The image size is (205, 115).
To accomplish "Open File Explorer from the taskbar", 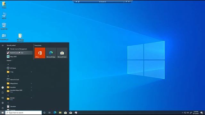I will (x=60, y=113).
